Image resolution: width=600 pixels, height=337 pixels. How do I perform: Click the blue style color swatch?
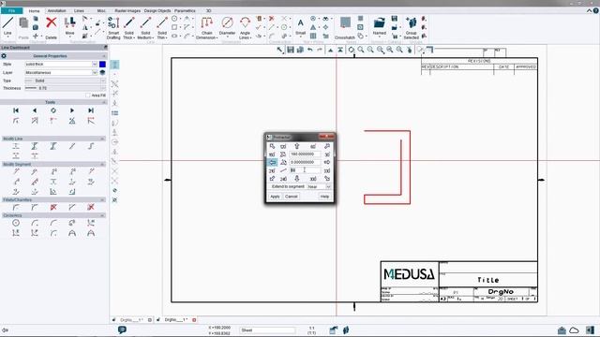(102, 65)
